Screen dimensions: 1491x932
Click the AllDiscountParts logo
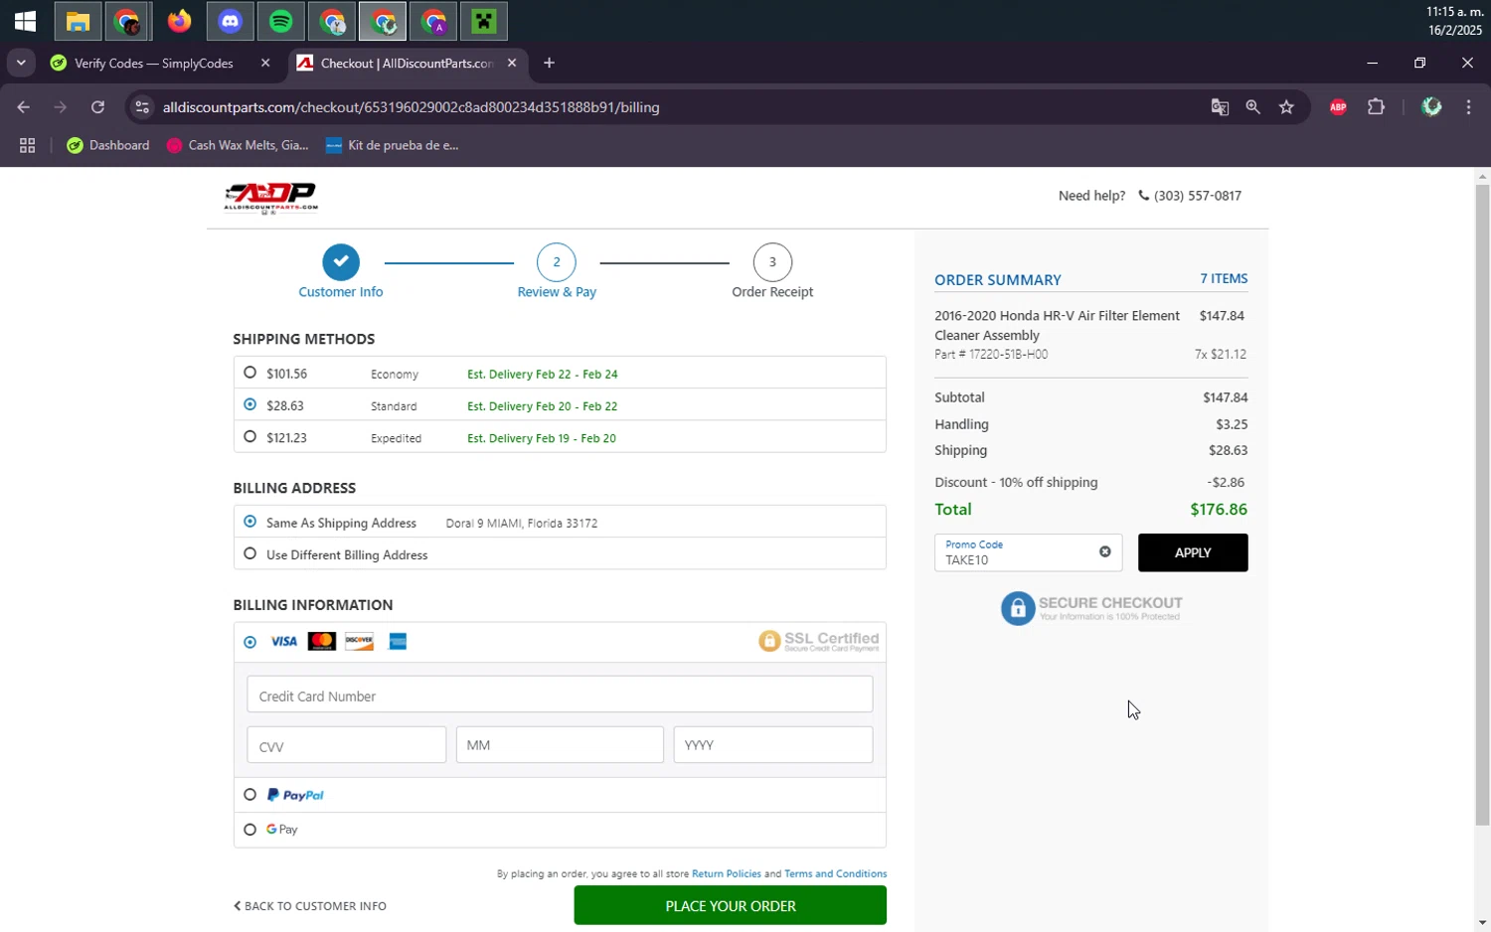pyautogui.click(x=270, y=198)
